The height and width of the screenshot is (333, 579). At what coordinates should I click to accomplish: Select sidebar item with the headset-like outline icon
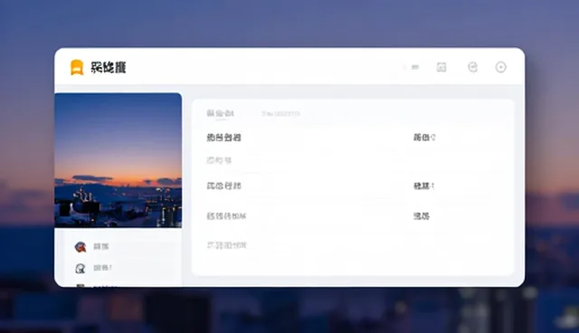pos(93,268)
